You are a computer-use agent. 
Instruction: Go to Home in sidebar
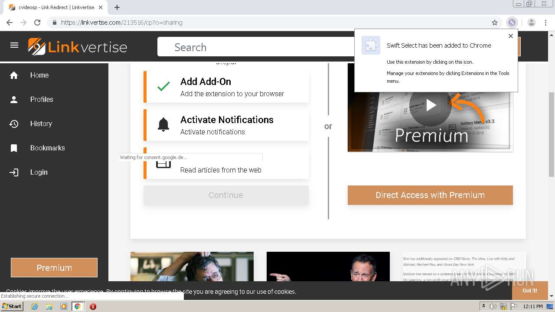tap(39, 75)
